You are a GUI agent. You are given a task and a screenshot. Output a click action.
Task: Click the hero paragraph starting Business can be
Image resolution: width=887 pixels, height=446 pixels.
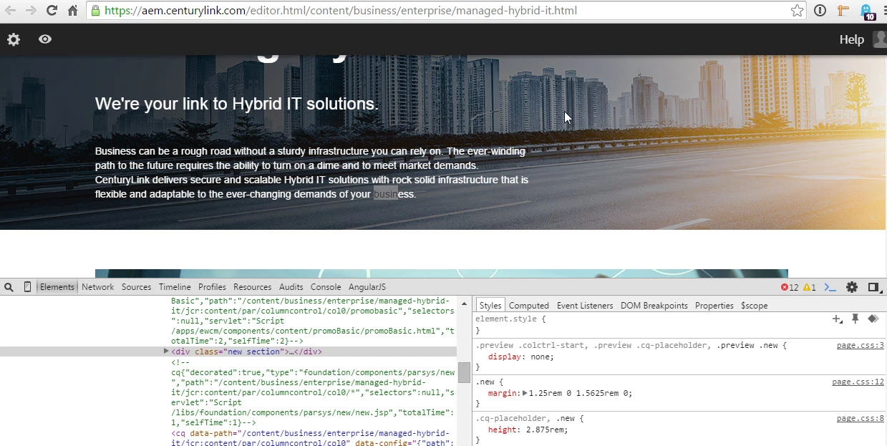[312, 173]
